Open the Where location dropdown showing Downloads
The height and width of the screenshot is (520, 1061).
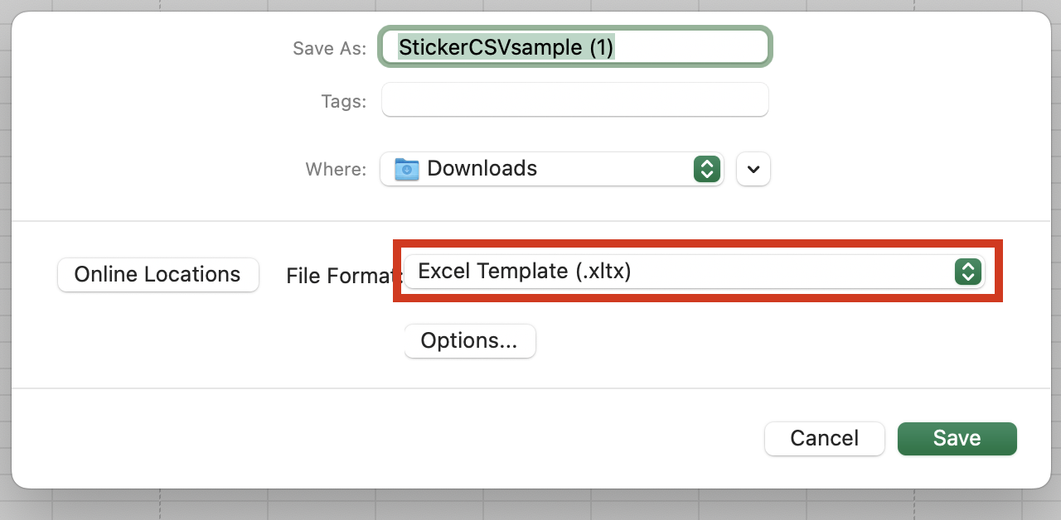tap(552, 169)
